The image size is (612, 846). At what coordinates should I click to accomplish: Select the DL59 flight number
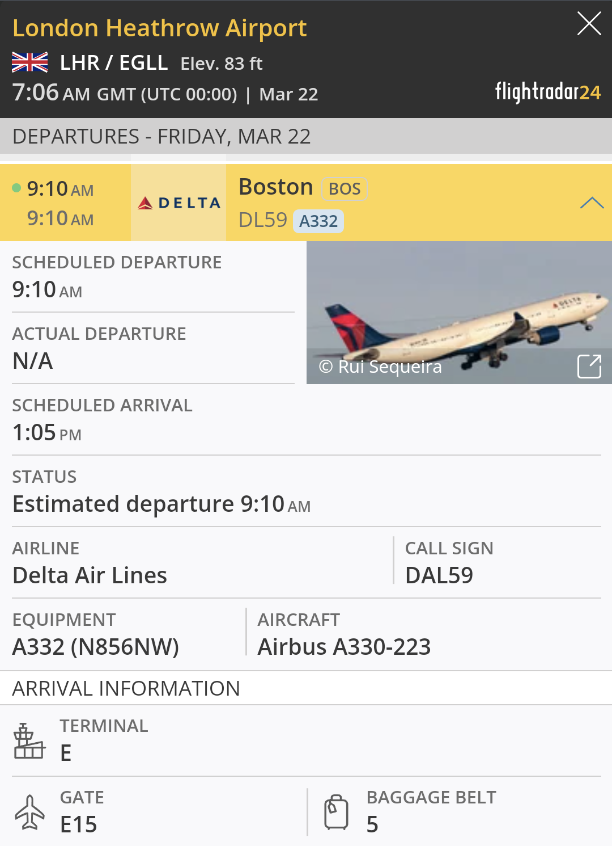point(263,220)
